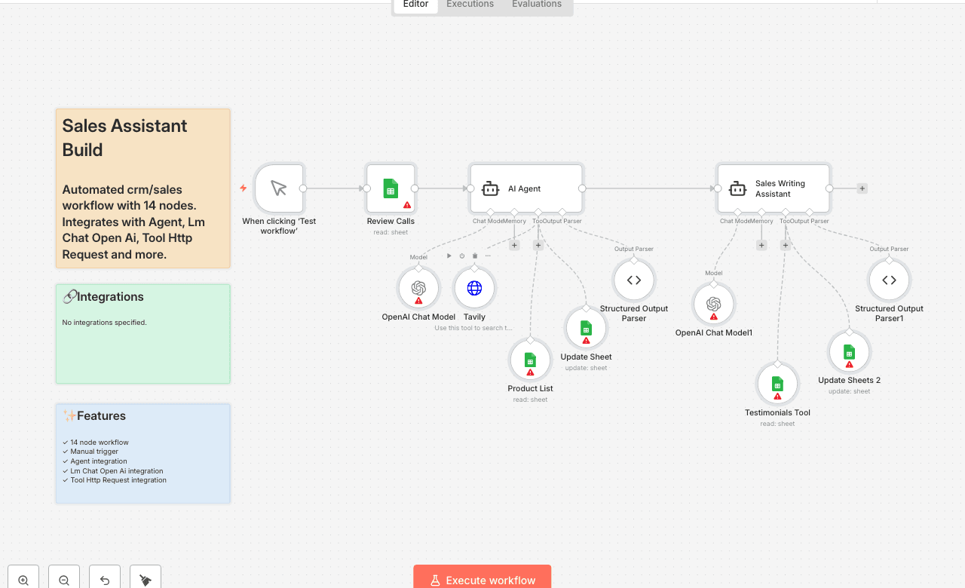
Task: Tidy up nodes with the broom icon
Action: (146, 580)
